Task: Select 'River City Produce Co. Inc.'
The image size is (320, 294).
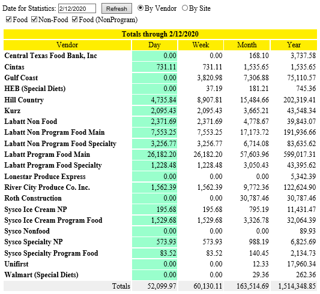Action: 47,187
